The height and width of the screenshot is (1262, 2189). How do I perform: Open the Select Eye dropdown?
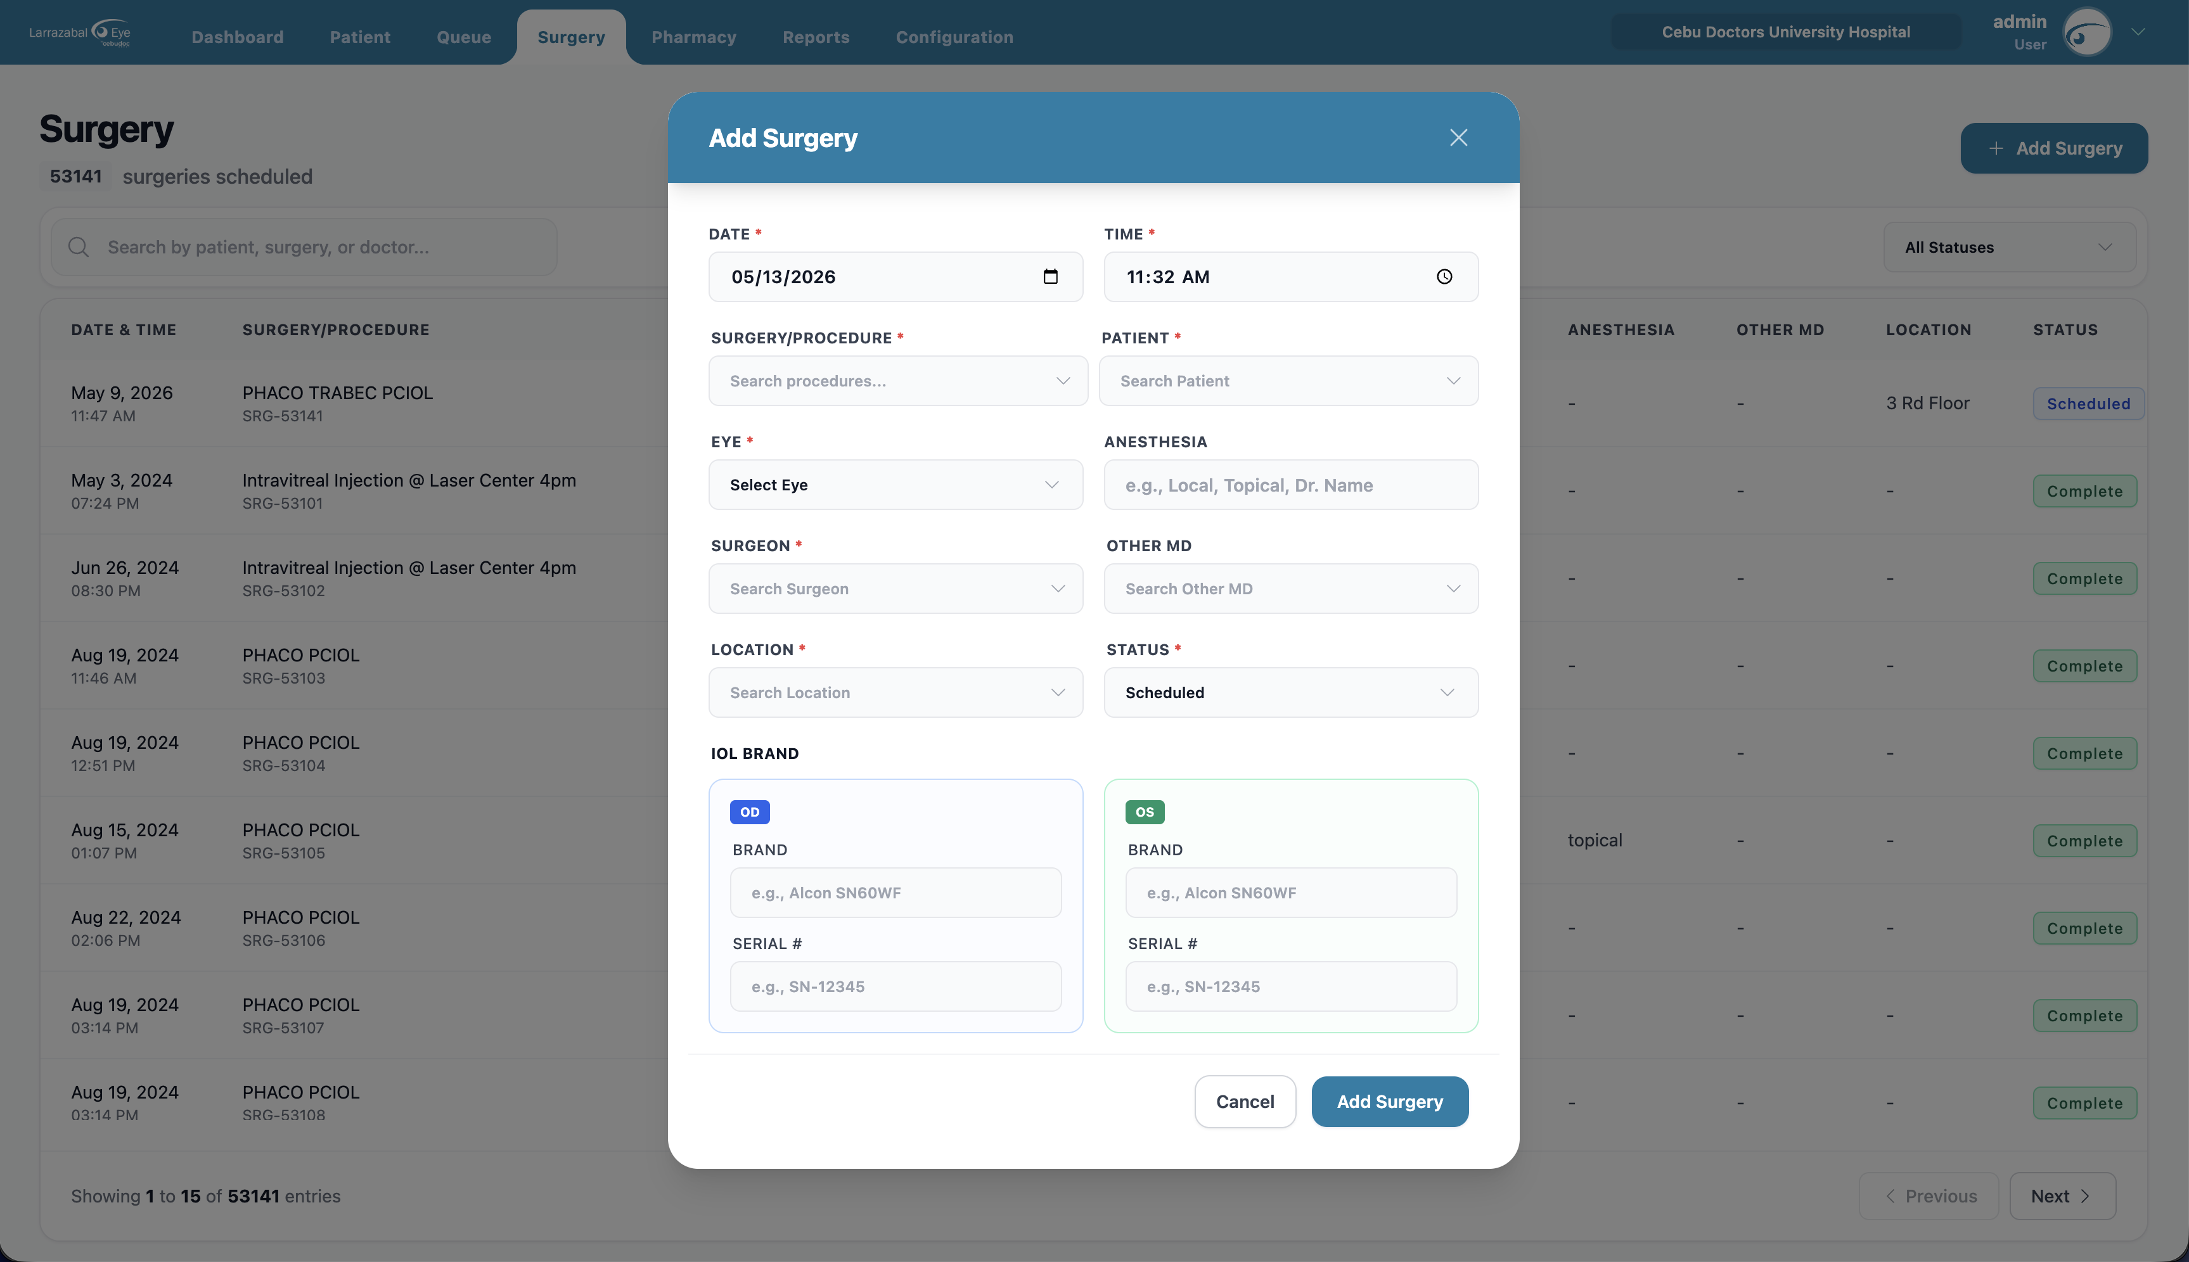coord(895,485)
